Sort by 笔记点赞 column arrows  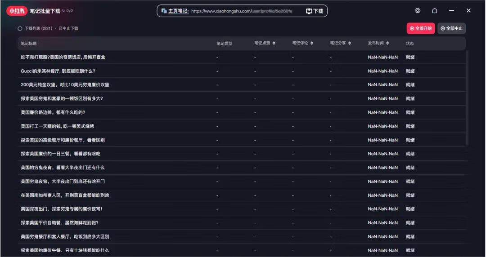[x=274, y=44]
